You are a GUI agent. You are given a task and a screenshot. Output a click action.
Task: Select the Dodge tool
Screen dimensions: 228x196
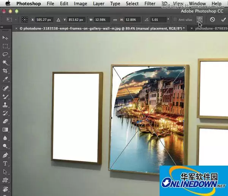click(5, 146)
